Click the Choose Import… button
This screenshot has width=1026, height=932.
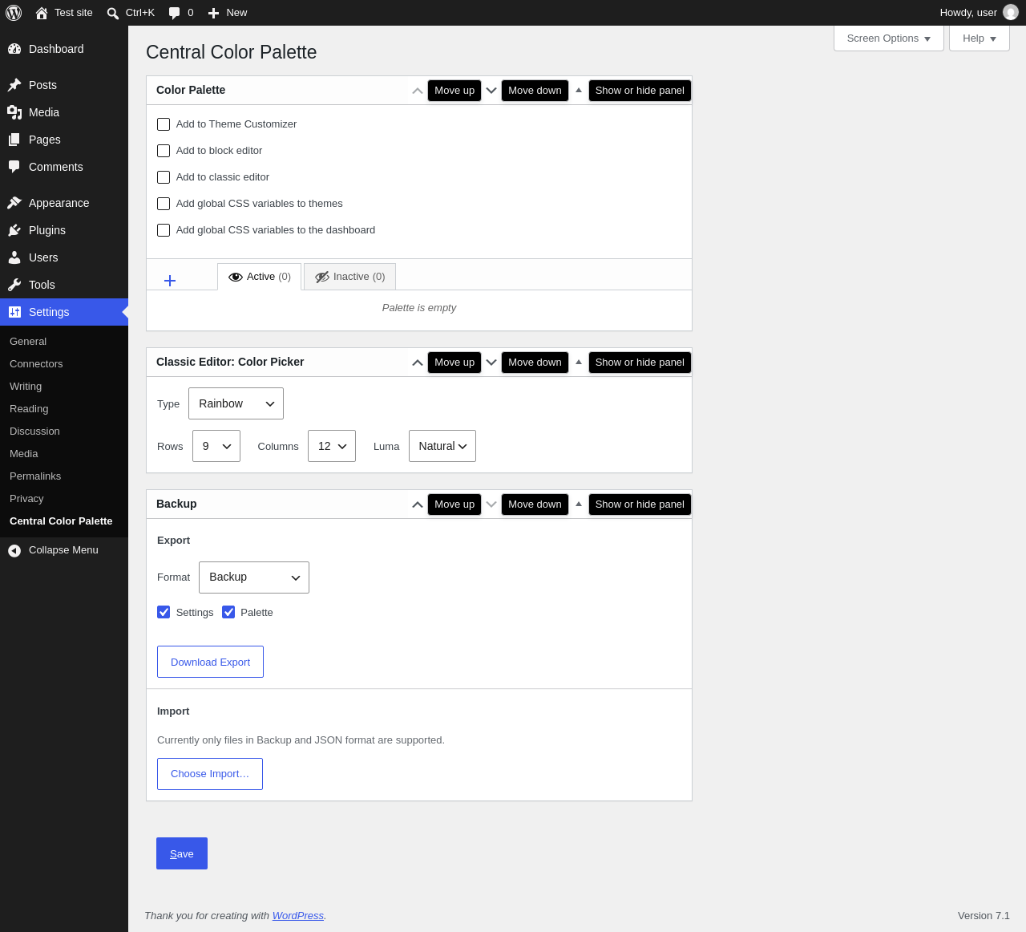point(210,774)
